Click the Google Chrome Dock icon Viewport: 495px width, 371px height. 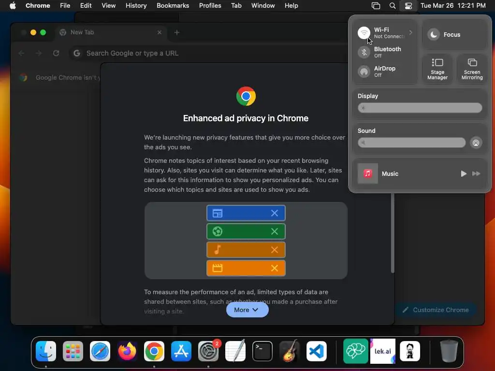[154, 351]
